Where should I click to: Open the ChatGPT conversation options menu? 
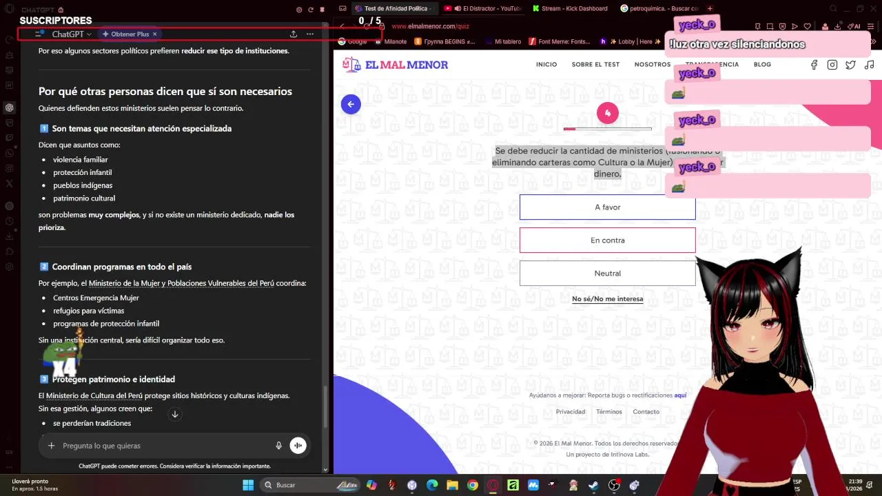pos(310,34)
